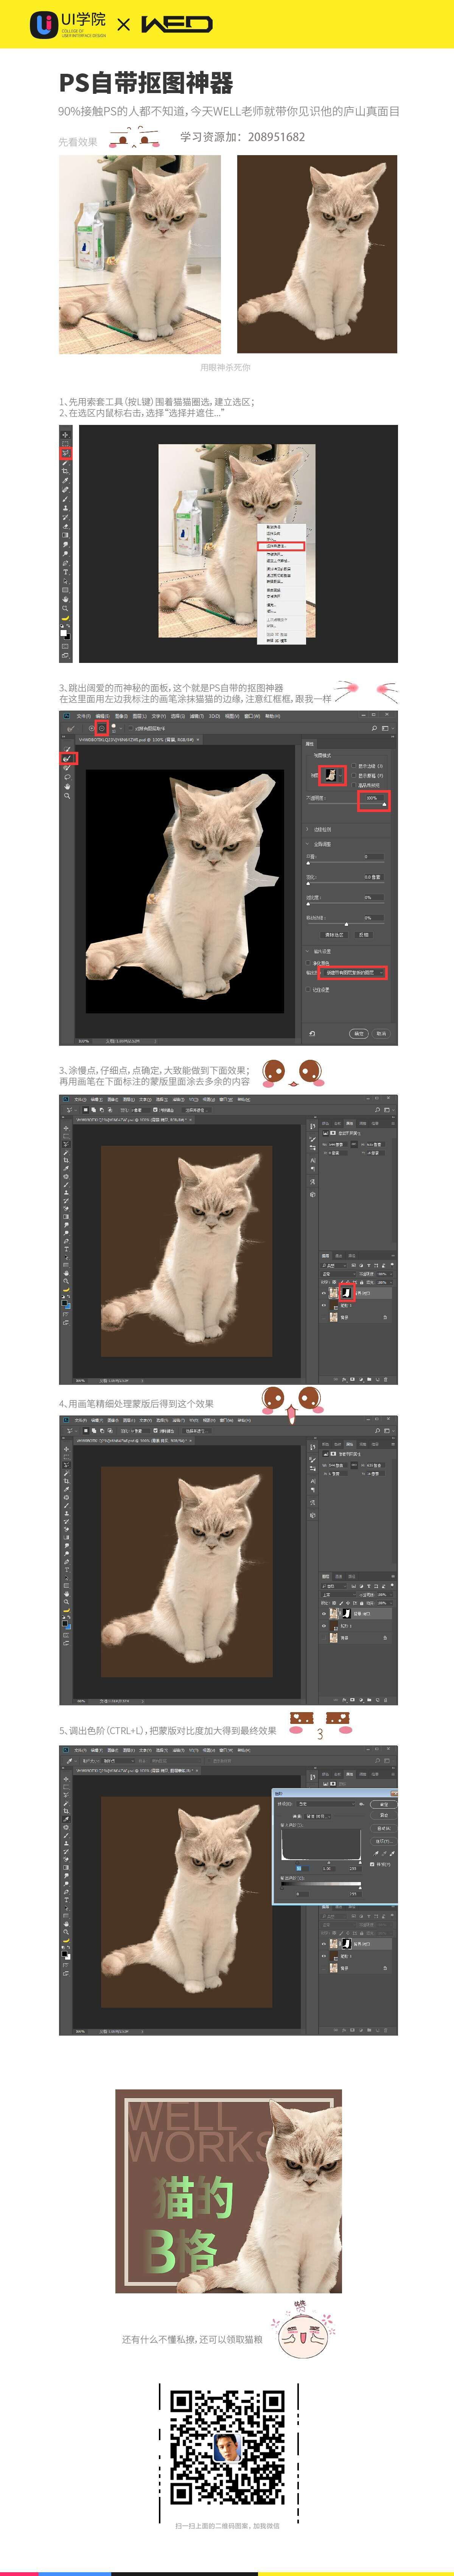The height and width of the screenshot is (2576, 454).
Task: Open 编辑(E) menu in Select and Mask screenshot
Action: pyautogui.click(x=102, y=716)
